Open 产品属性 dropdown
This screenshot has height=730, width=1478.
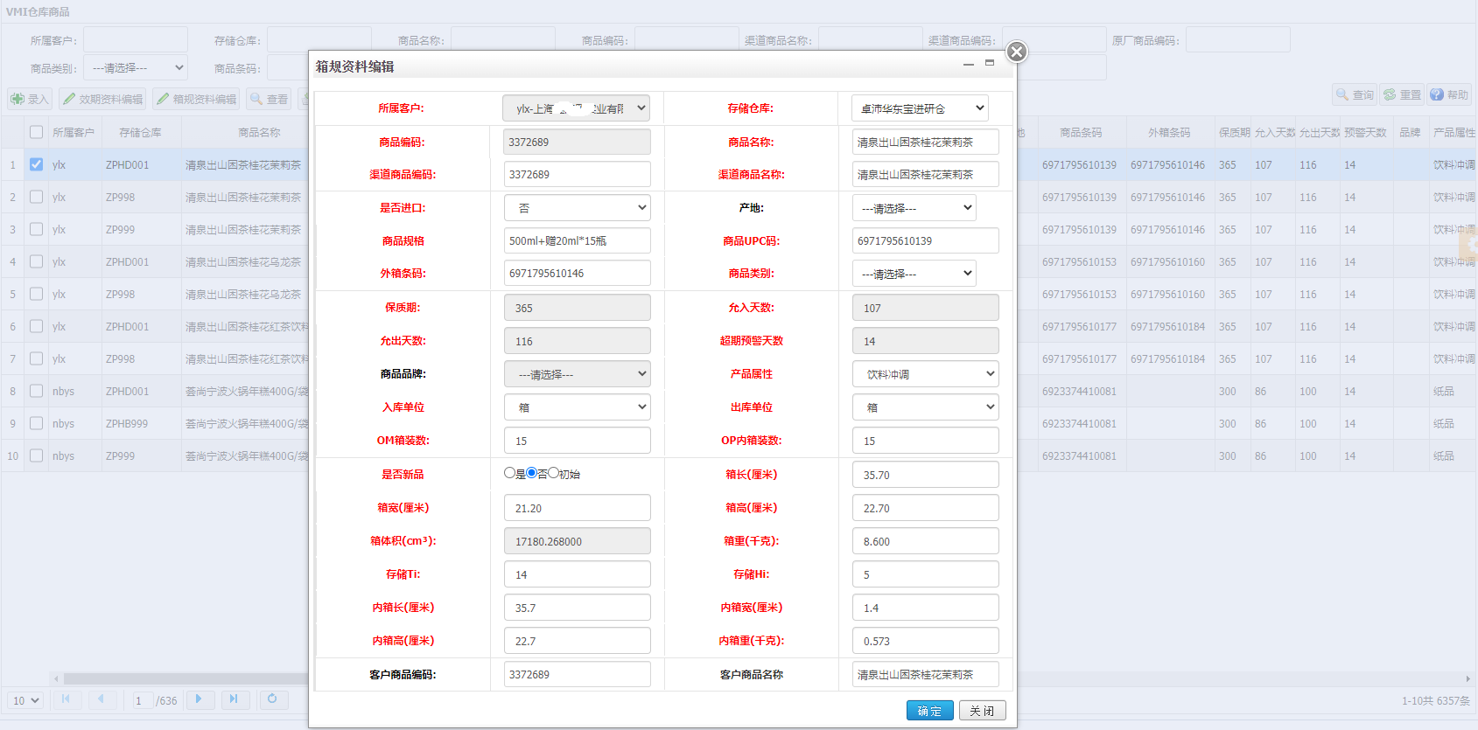[x=926, y=374]
